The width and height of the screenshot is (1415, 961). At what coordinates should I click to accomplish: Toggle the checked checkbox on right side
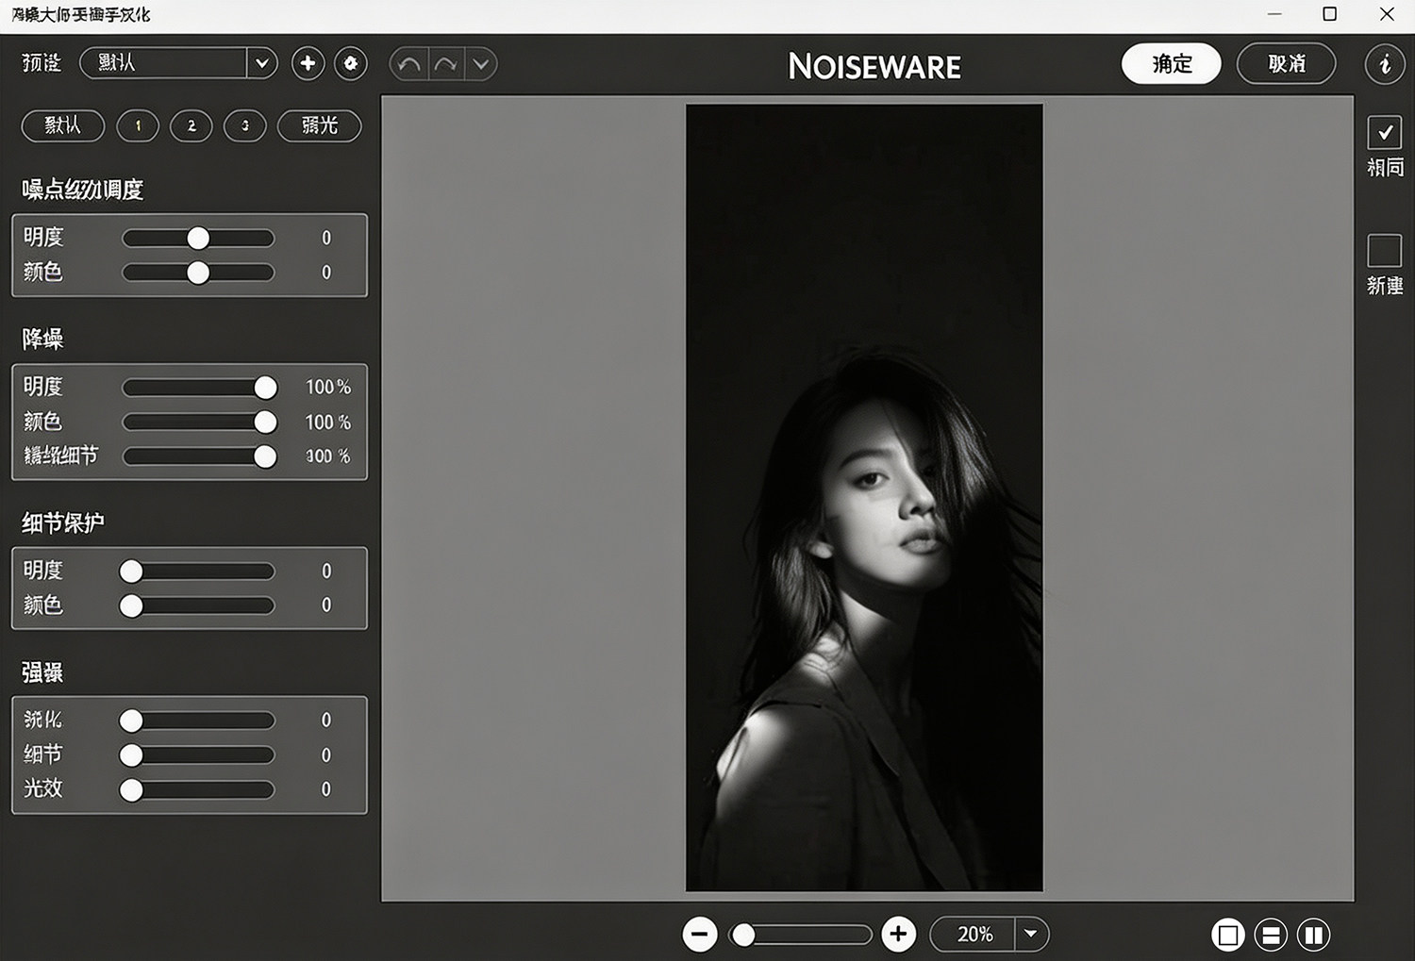(1385, 133)
